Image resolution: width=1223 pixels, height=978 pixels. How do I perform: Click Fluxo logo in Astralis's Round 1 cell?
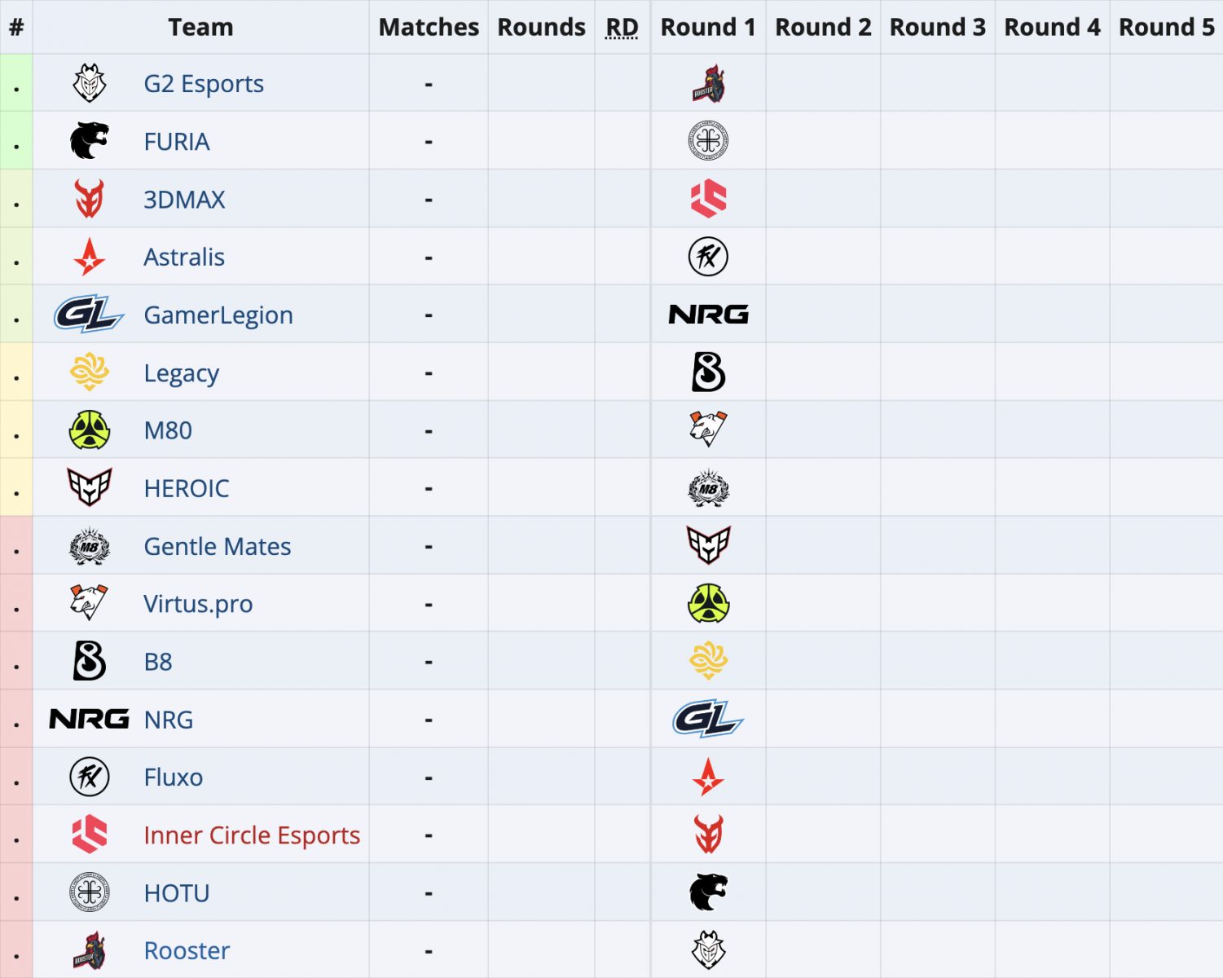[x=708, y=257]
